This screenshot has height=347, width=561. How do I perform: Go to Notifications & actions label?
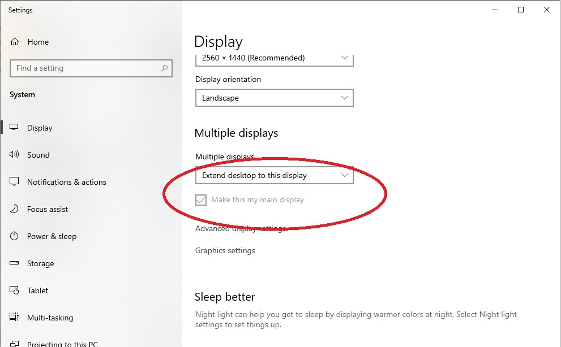tap(67, 182)
